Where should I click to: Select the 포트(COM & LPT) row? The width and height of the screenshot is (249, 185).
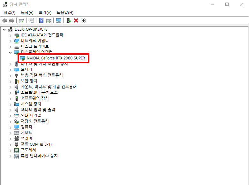pos(36,144)
